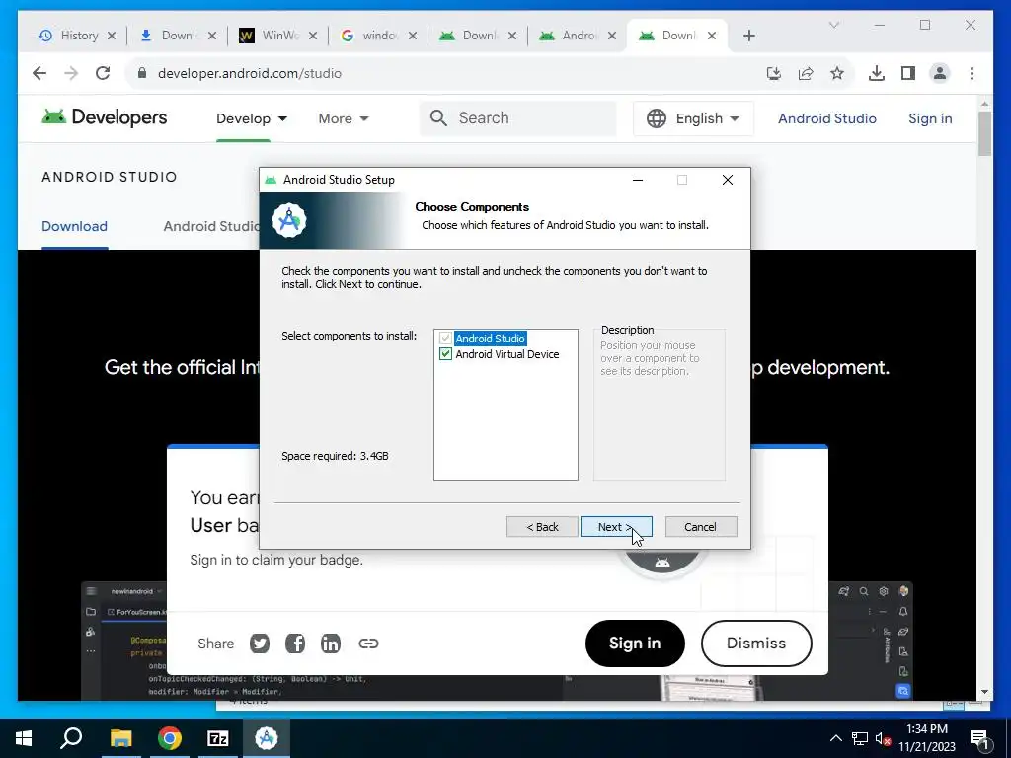Open Chrome from the taskbar
1011x758 pixels.
coord(170,738)
